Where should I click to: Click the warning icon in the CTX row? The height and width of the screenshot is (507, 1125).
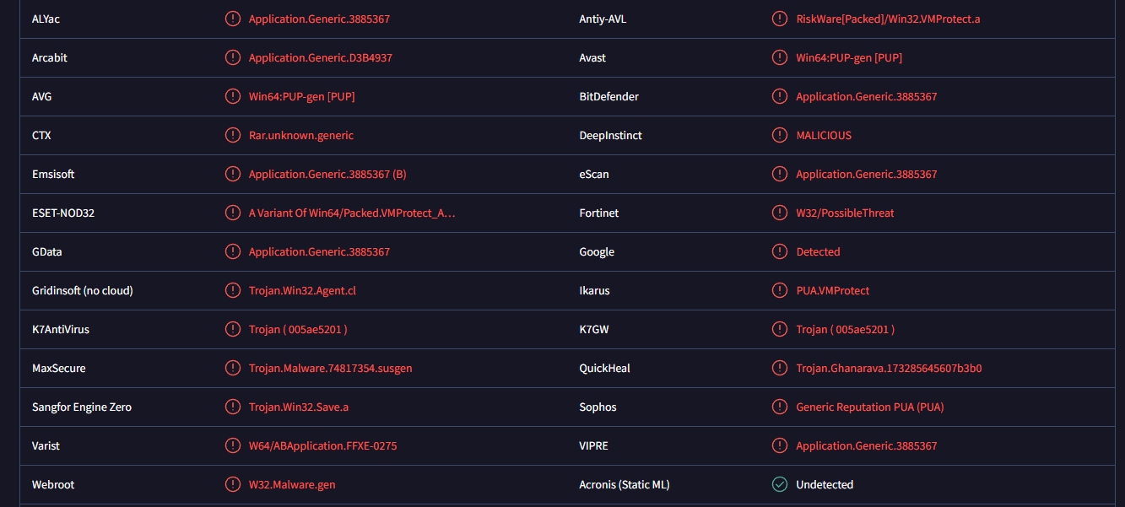point(232,135)
